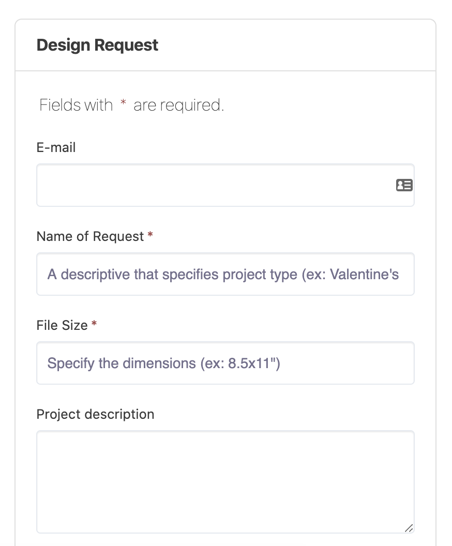The height and width of the screenshot is (546, 452).
Task: Select the E-mail field label
Action: pyautogui.click(x=56, y=147)
